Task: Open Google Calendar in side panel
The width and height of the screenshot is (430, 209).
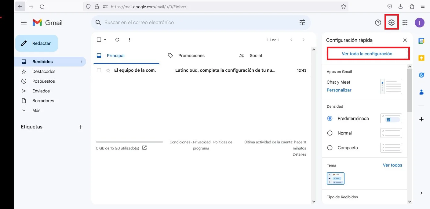Action: (421, 41)
